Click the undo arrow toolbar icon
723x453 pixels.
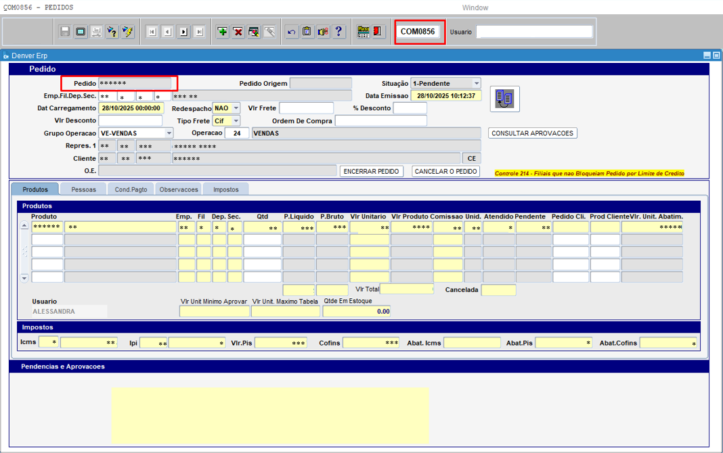coord(292,32)
